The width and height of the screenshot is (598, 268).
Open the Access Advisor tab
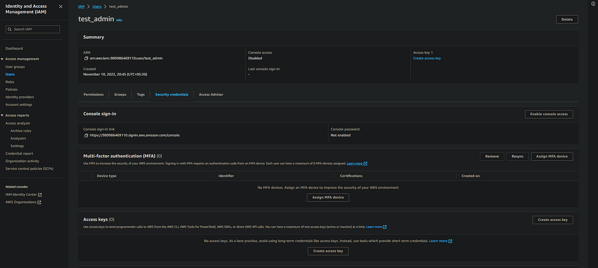click(211, 94)
